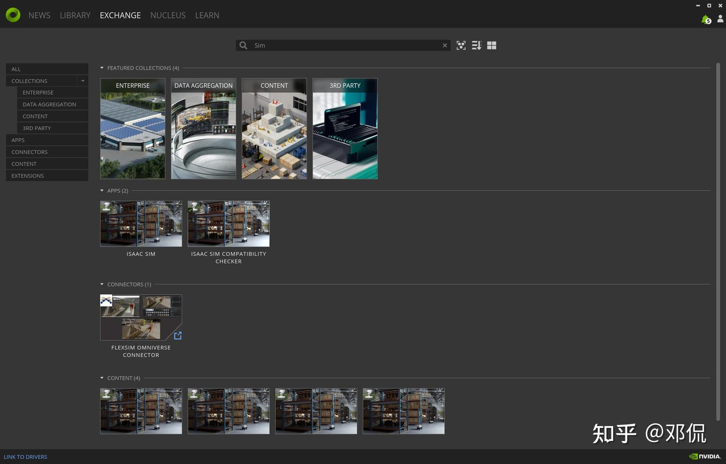Image resolution: width=726 pixels, height=464 pixels.
Task: Click the Omniverse logo in top-left corner
Action: click(x=13, y=15)
